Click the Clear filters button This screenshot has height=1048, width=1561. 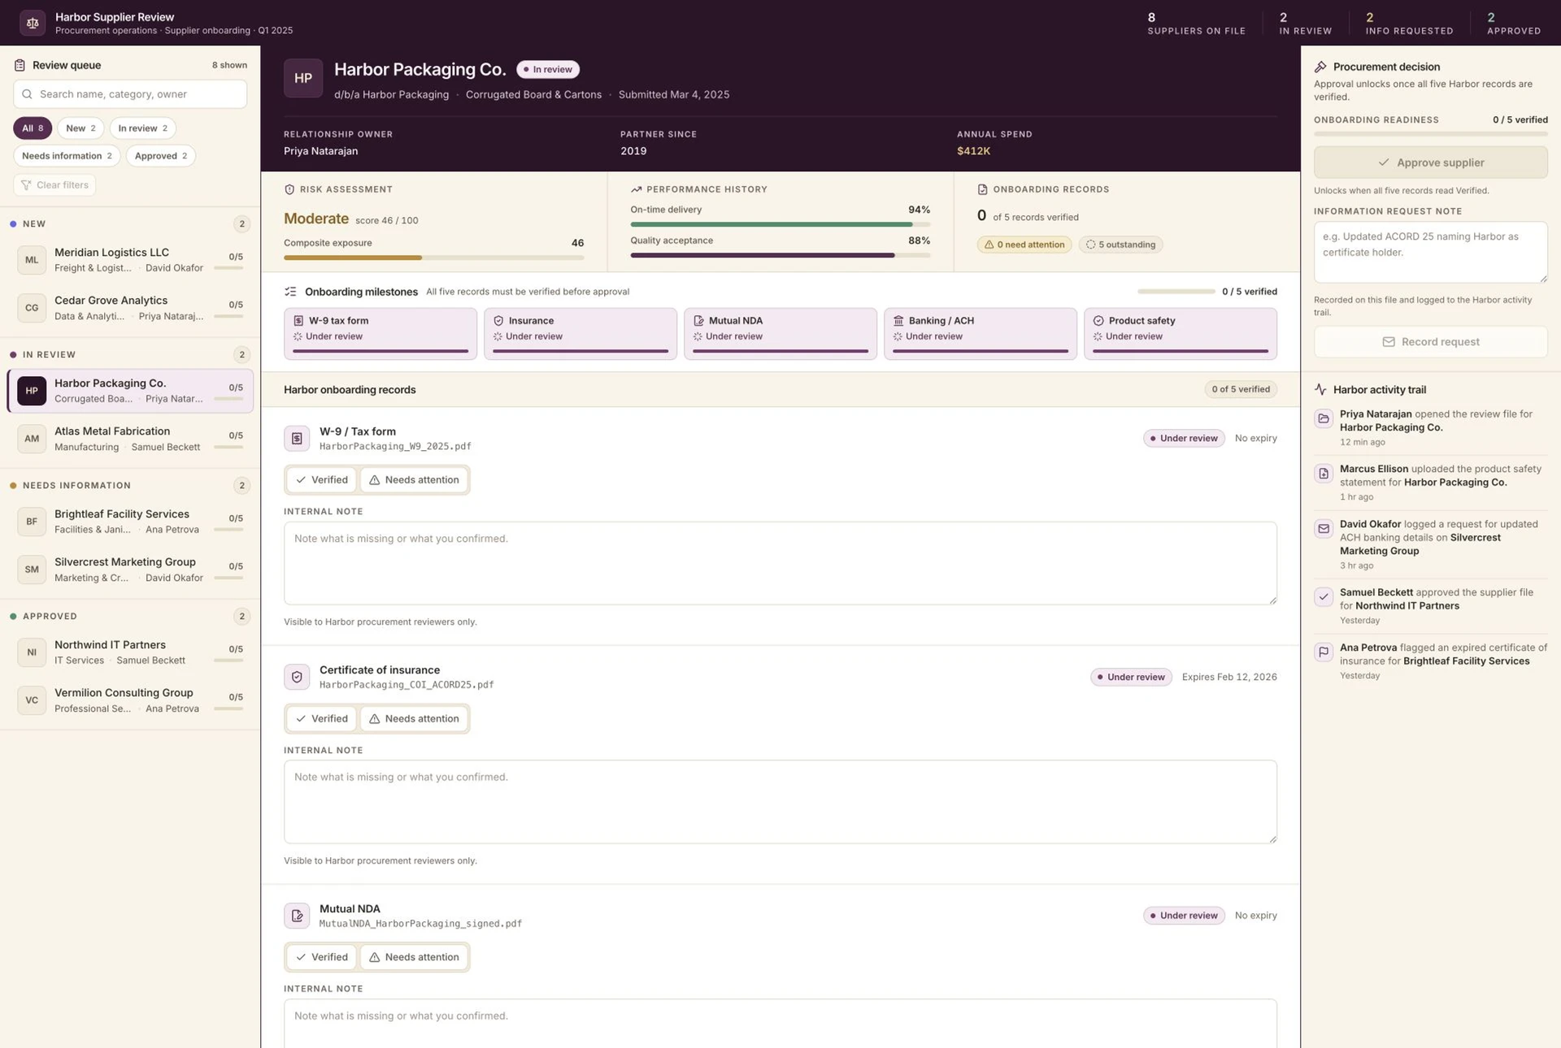tap(54, 185)
